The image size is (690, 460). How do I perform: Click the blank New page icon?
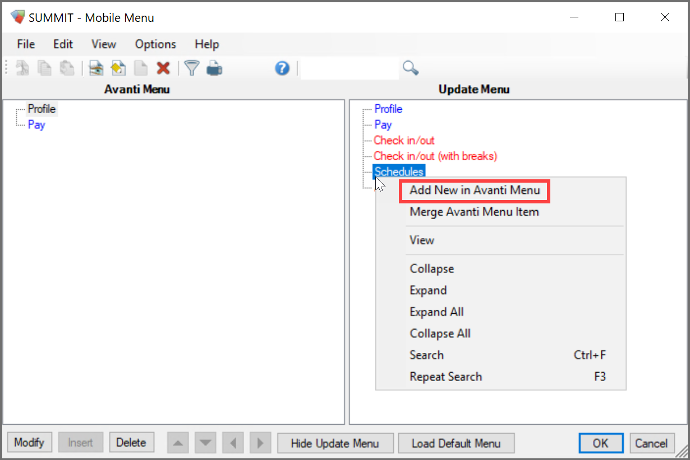point(140,68)
